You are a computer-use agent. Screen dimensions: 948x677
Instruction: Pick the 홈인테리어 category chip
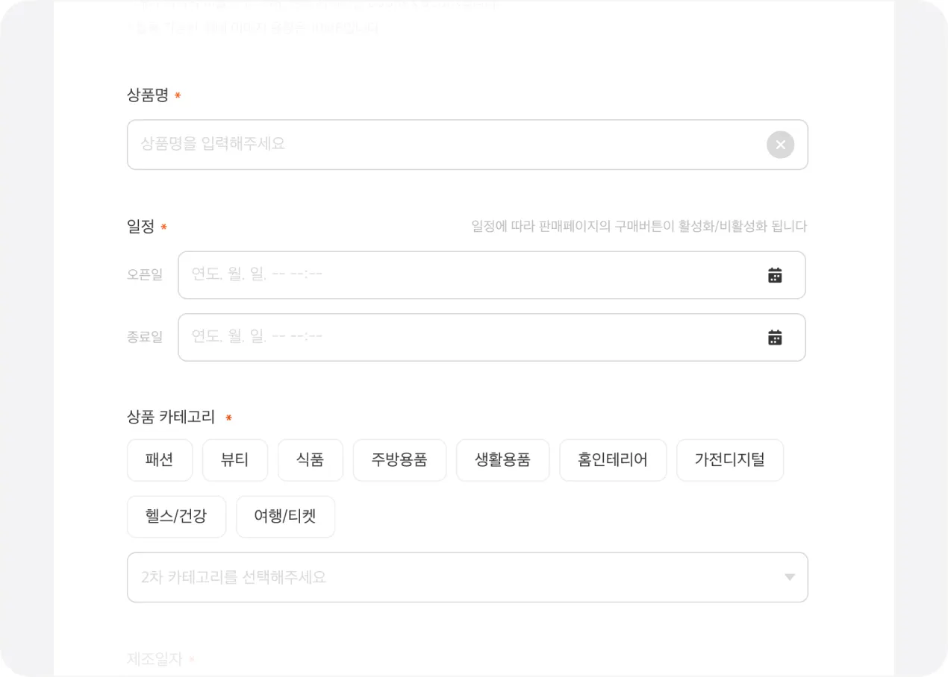pyautogui.click(x=612, y=460)
